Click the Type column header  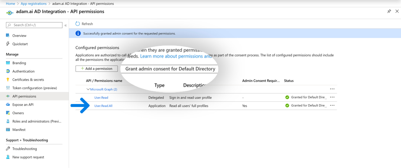point(159,85)
